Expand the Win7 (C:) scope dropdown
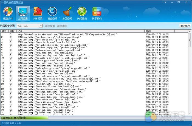Image resolution: width=192 pixels, height=126 pixels. coord(41,26)
